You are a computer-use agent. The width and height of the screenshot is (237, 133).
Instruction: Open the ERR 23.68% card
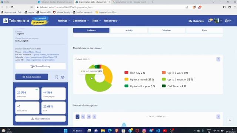[53, 108]
